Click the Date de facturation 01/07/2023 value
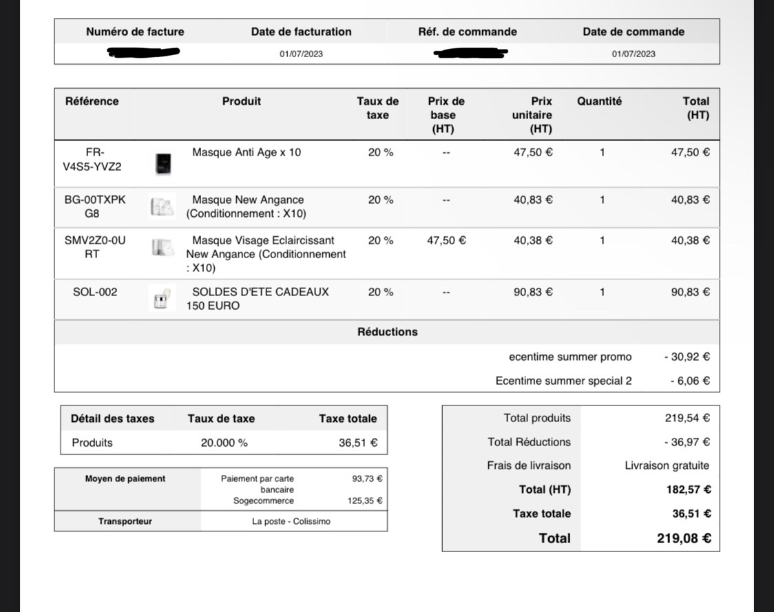Viewport: 774px width, 612px height. pos(301,54)
